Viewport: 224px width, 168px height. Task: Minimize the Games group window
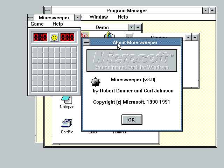click(x=188, y=37)
